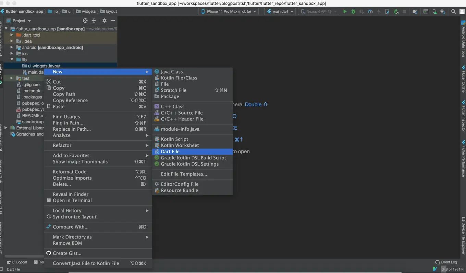Collapse all in the Project panel
Viewport: 466px width, 273px height.
point(94,21)
